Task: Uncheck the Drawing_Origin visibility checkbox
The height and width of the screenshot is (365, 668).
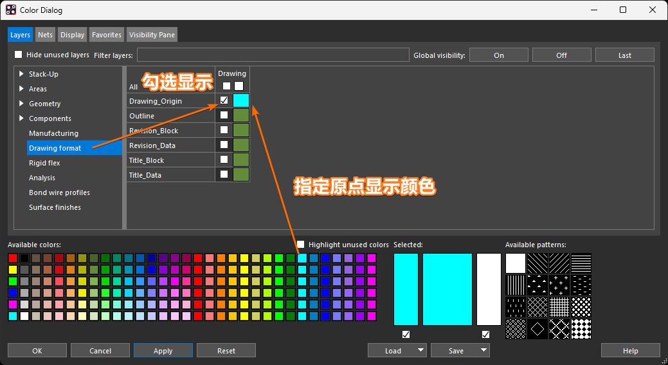Action: (224, 100)
